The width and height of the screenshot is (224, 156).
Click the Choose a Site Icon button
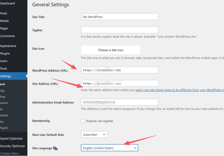(x=111, y=50)
